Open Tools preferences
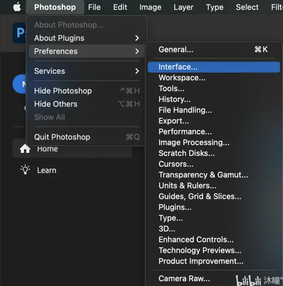Viewport: 283px width, 286px height. (214, 88)
